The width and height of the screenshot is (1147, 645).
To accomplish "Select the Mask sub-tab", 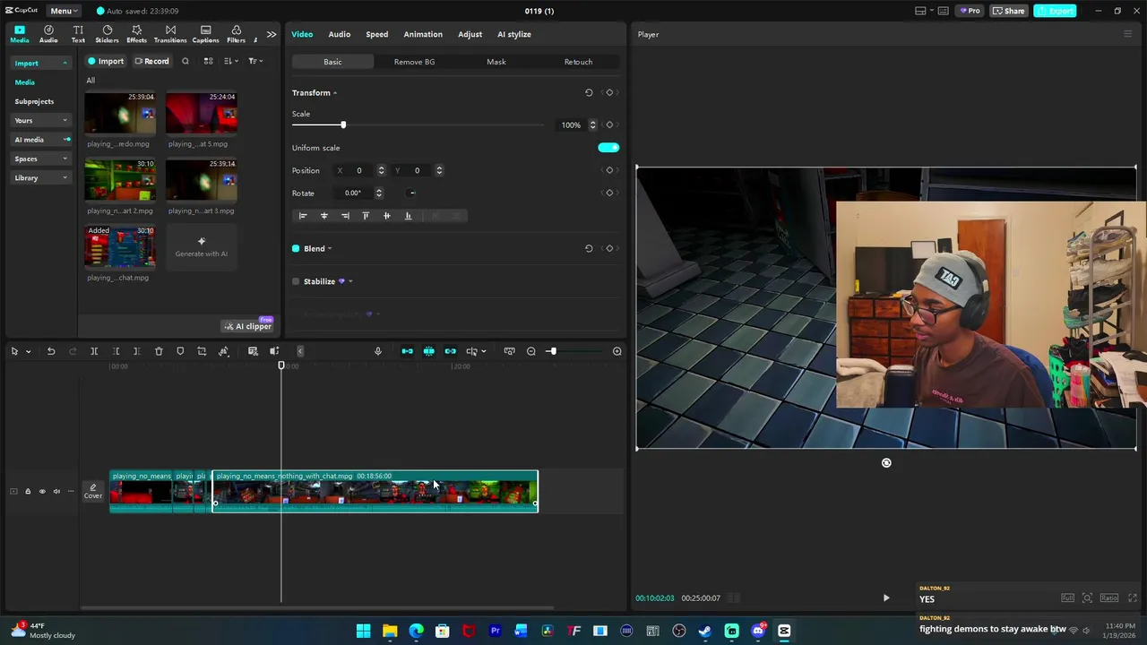I will (496, 62).
